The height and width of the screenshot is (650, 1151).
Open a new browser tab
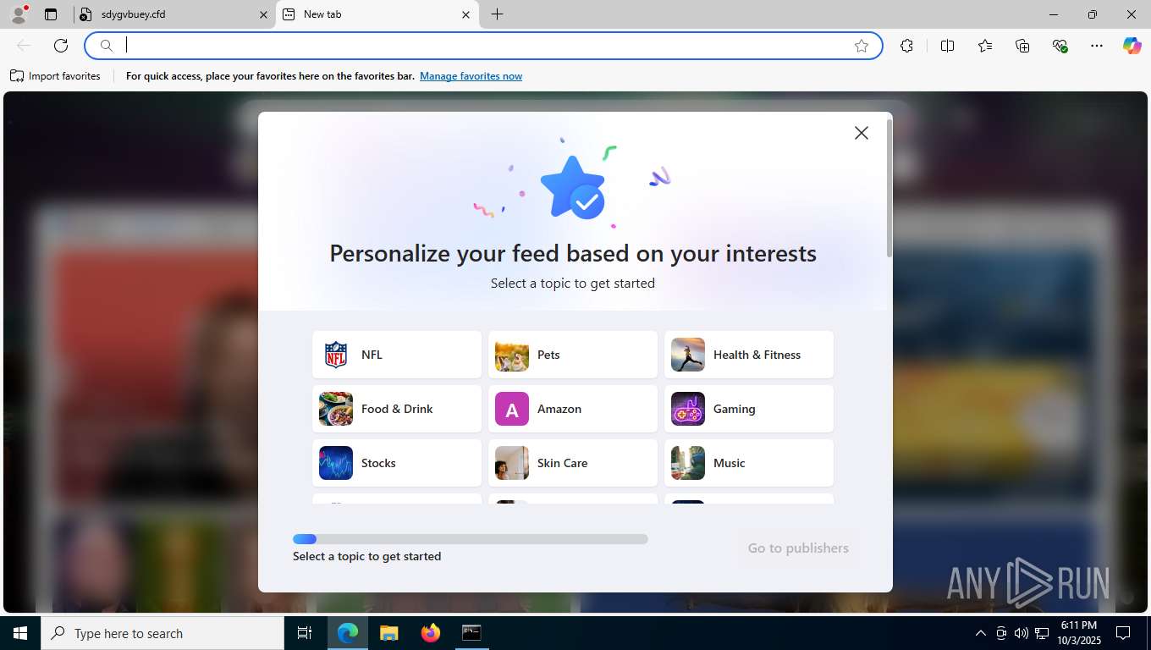[498, 14]
